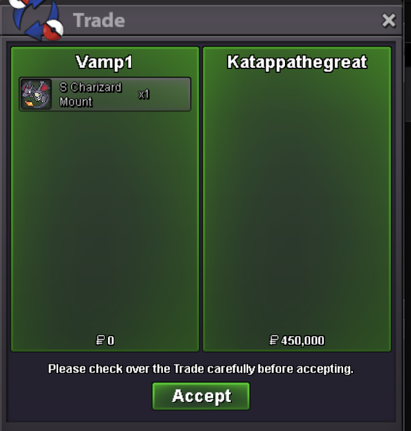This screenshot has height=431, width=411.
Task: Click the S Charizard Mount sprite thumbnail
Action: 36,94
